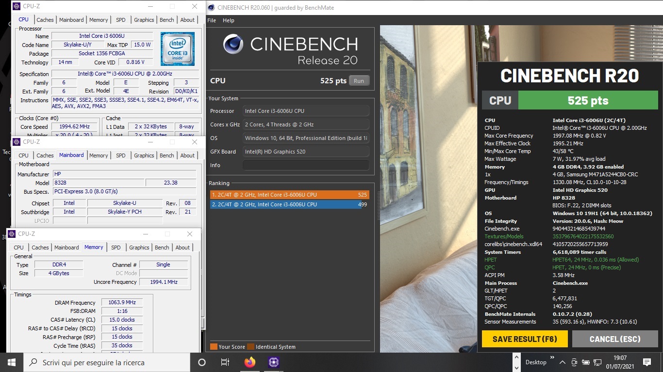The width and height of the screenshot is (663, 372).
Task: Select ranking entry with score 499
Action: 289,204
